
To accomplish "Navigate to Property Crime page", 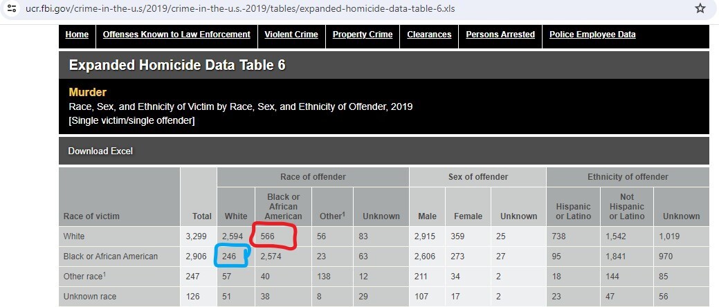I will tap(363, 35).
